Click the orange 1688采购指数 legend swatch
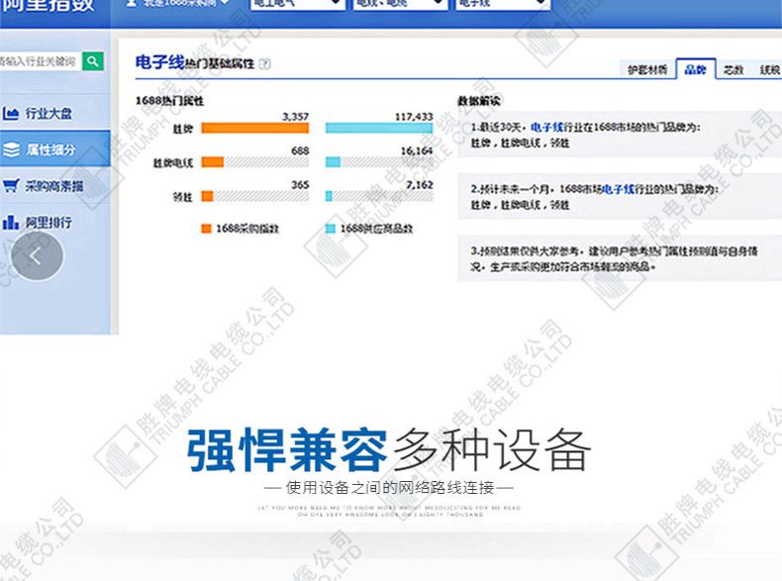 [206, 229]
